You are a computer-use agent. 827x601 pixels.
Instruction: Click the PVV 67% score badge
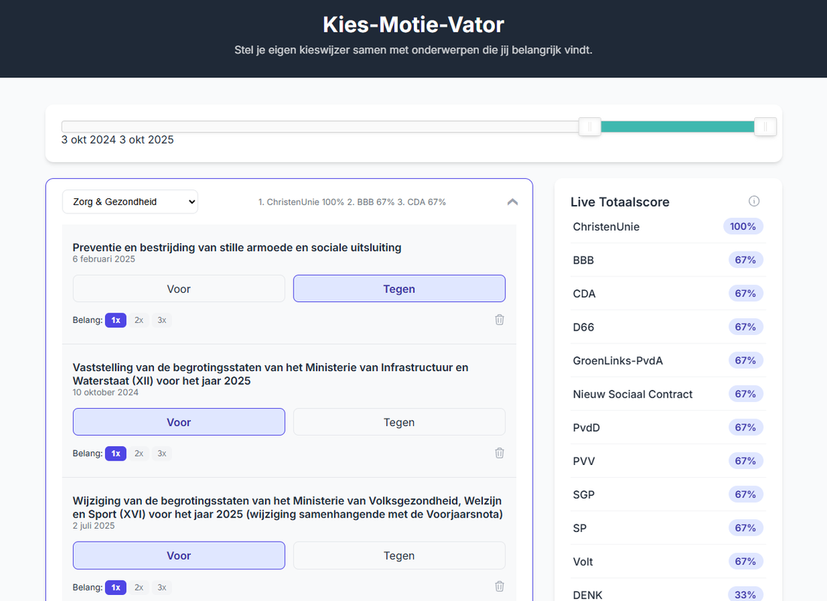coord(745,461)
